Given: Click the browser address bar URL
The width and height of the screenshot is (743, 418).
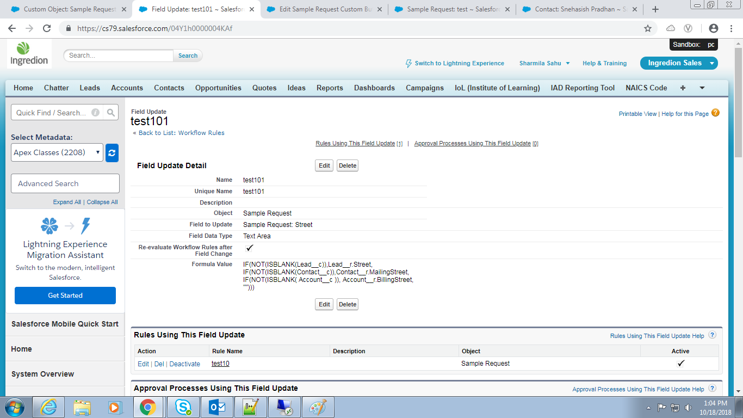Looking at the screenshot, I should pos(155,28).
